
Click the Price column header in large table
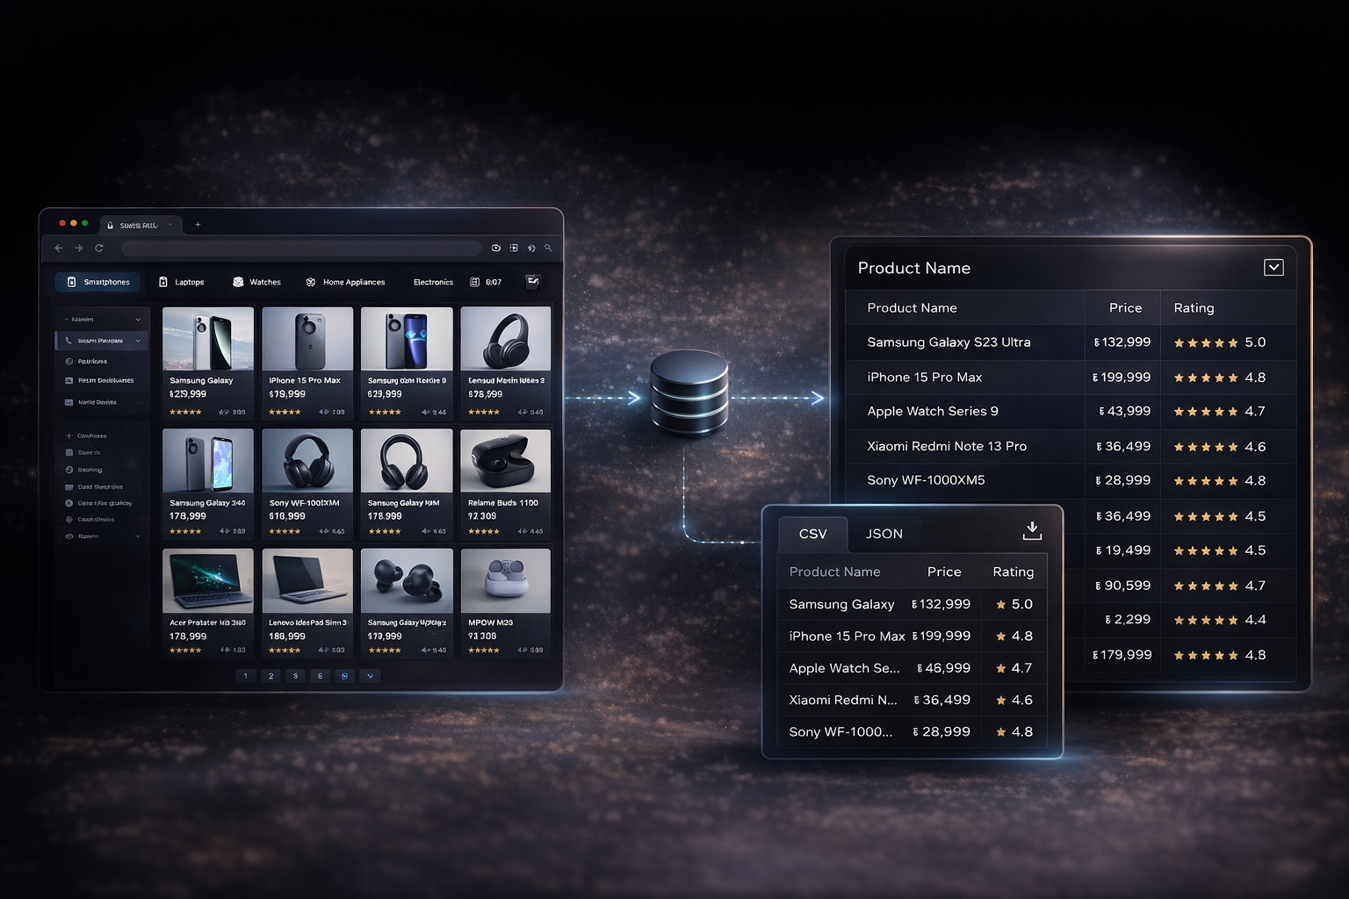tap(1125, 308)
